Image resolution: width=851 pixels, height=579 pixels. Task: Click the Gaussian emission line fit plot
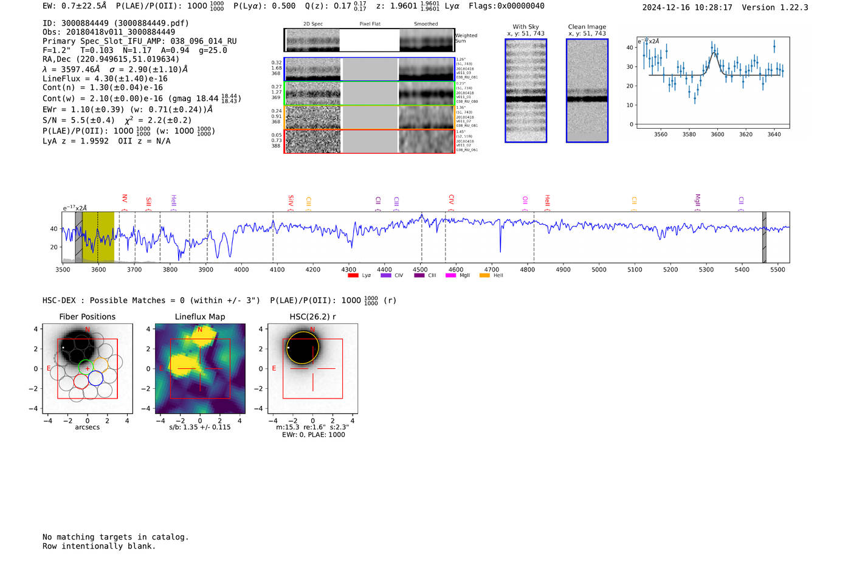click(x=712, y=83)
